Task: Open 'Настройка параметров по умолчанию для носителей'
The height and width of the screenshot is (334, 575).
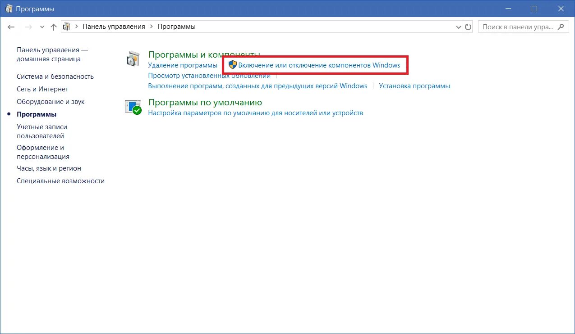Action: coord(256,113)
